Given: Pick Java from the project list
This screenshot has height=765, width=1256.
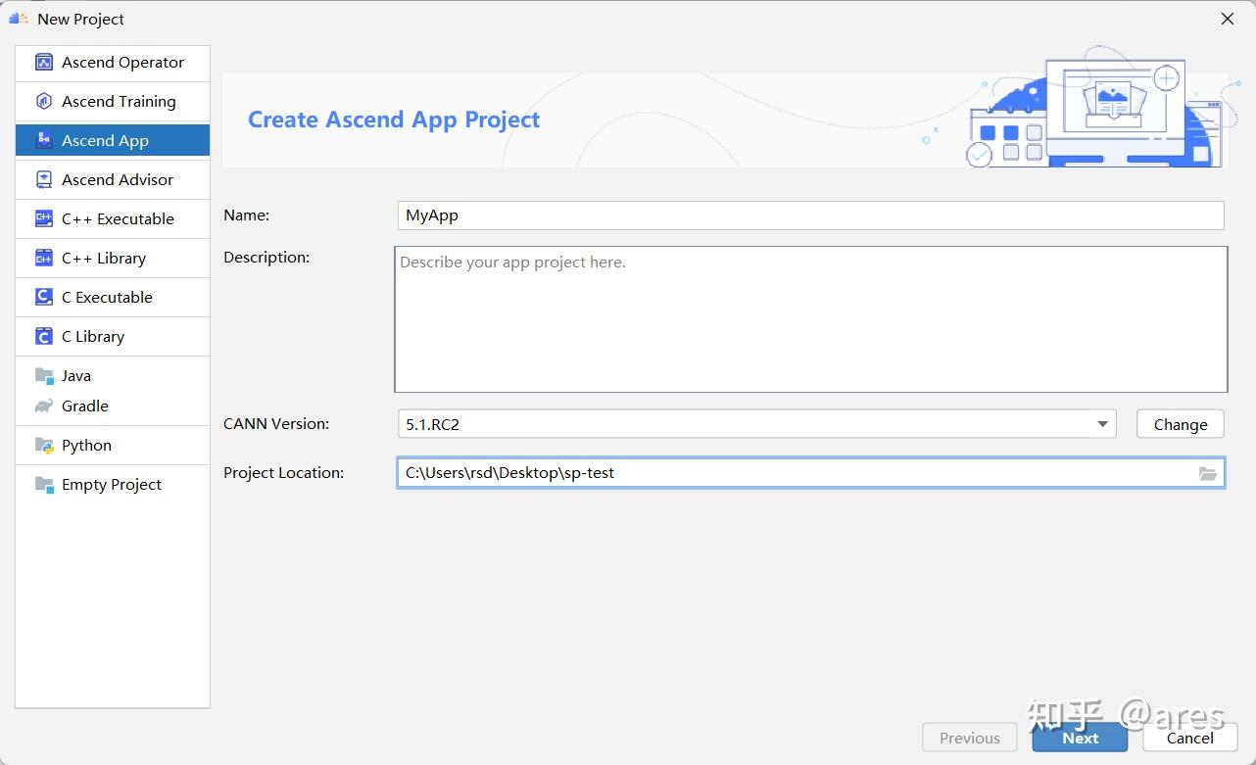Looking at the screenshot, I should tap(76, 376).
